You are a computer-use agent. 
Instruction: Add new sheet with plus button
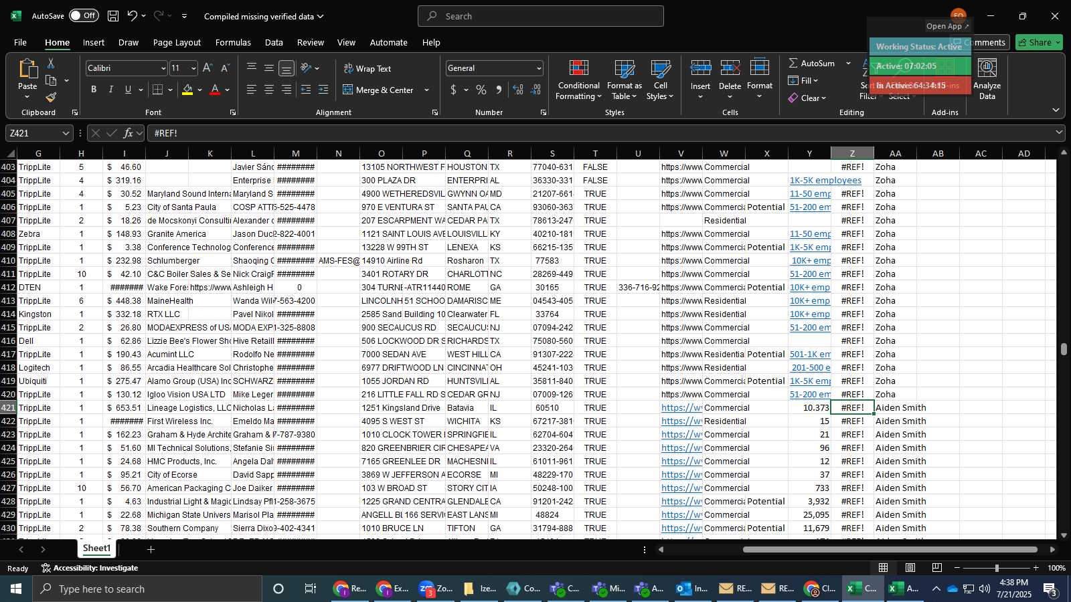151,549
